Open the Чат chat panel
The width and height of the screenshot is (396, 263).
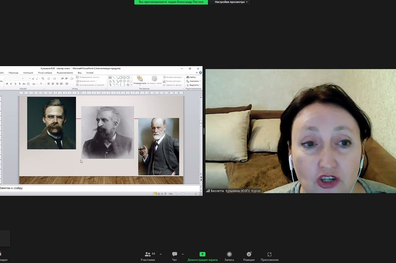175,256
